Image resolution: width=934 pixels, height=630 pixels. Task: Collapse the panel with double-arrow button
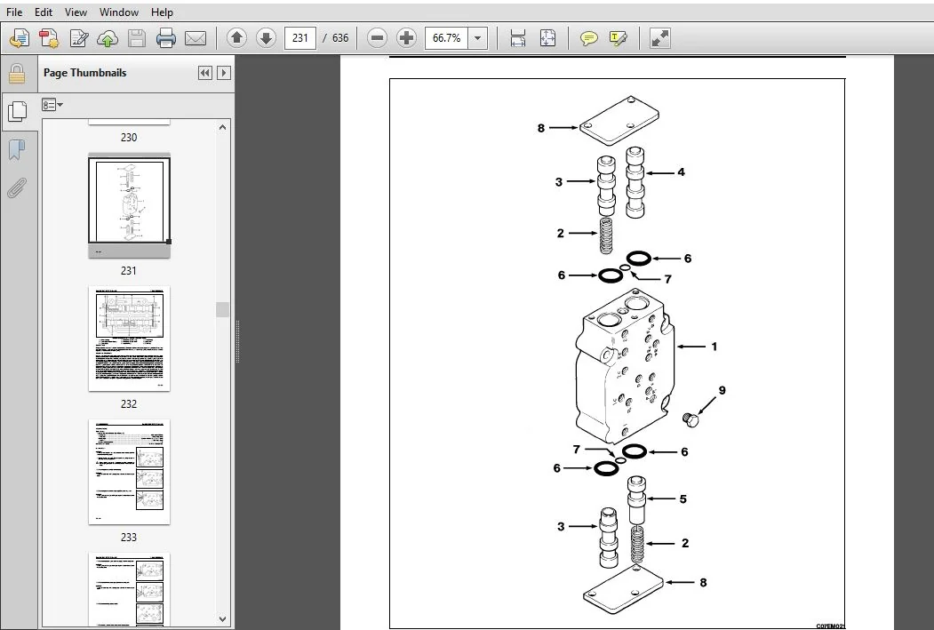click(205, 73)
